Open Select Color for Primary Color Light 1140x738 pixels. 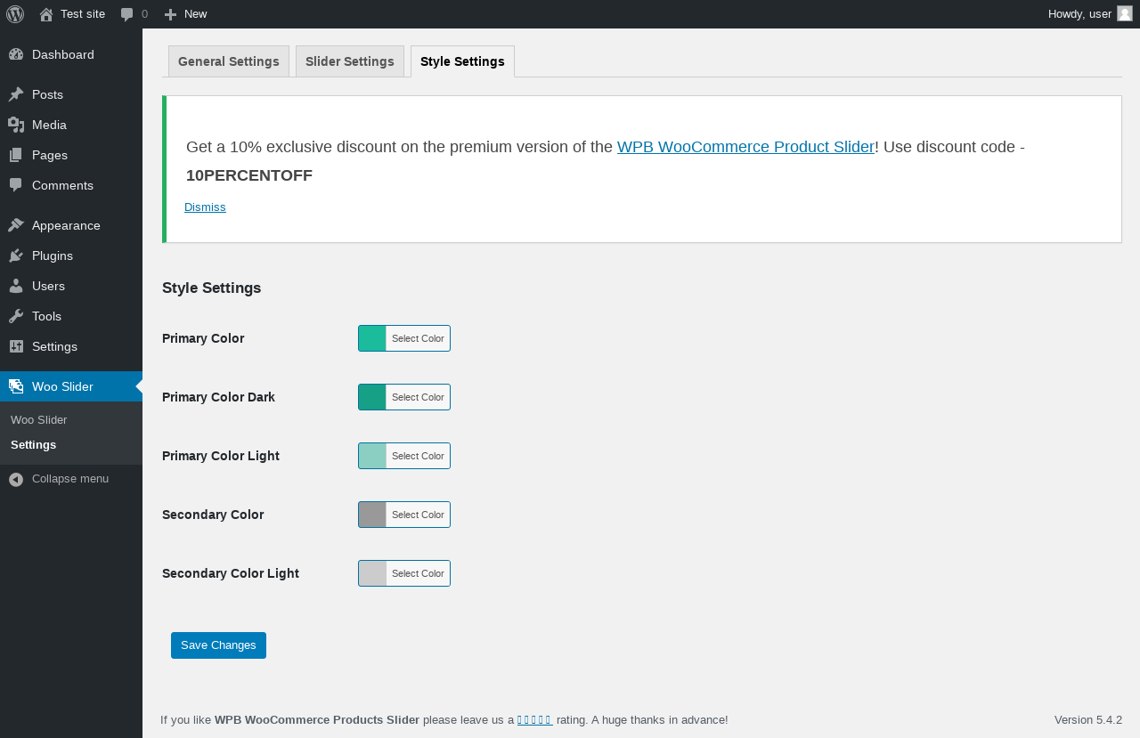[418, 456]
